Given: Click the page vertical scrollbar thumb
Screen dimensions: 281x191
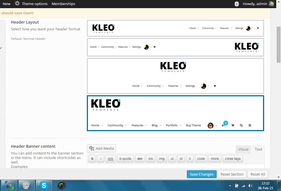Looking at the screenshot, I should [x=278, y=44].
